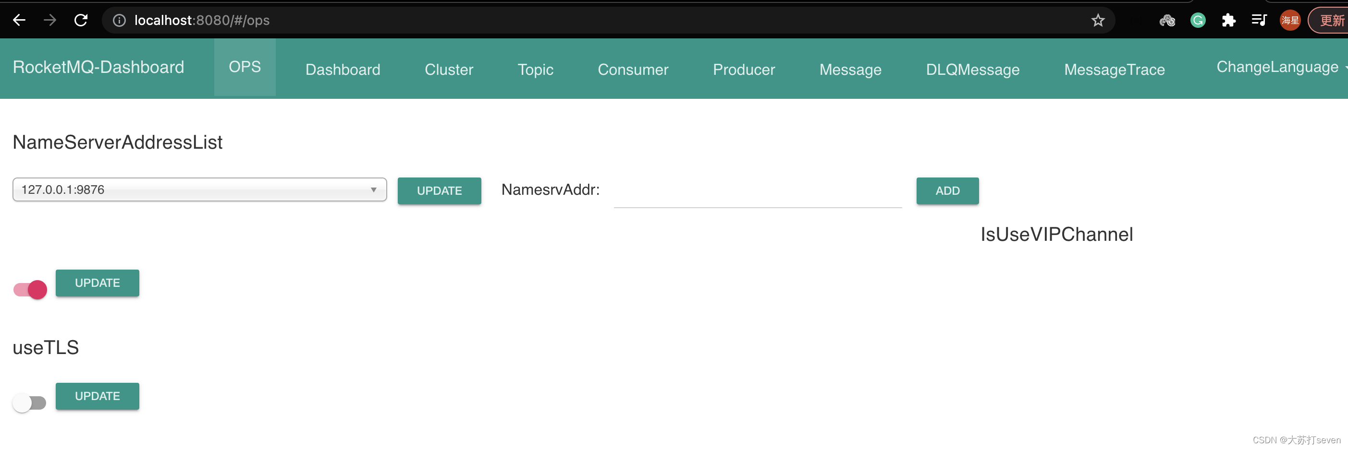Screen dimensions: 1348x449
Task: Open the Grammarly extension icon
Action: click(x=1197, y=20)
